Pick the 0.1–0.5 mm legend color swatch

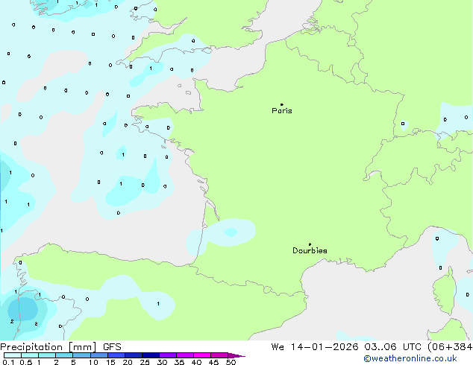pos(13,355)
